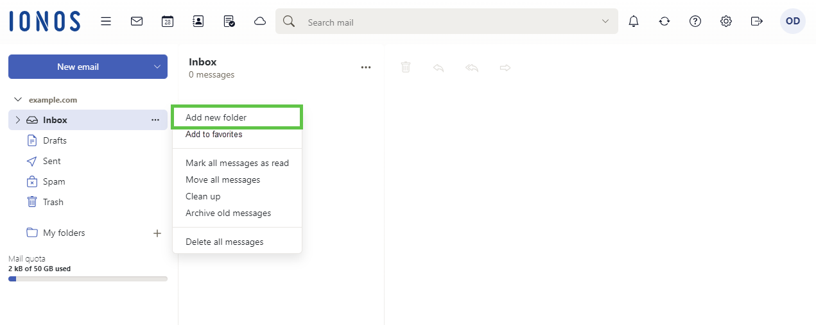Screen dimensions: 816x325
Task: Open the cloud storage icon
Action: coord(260,21)
